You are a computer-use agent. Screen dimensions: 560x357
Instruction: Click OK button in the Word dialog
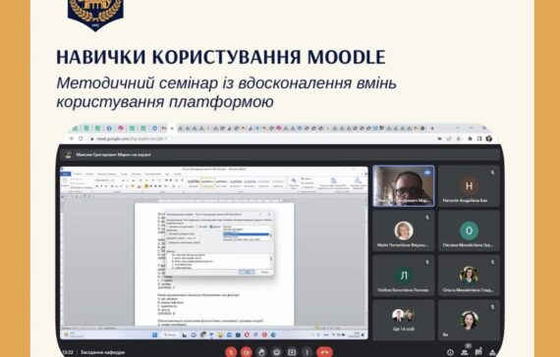247,272
